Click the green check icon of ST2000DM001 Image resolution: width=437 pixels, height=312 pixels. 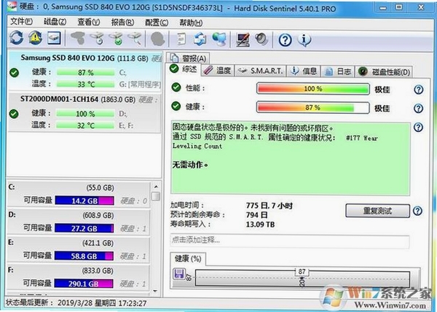point(14,114)
